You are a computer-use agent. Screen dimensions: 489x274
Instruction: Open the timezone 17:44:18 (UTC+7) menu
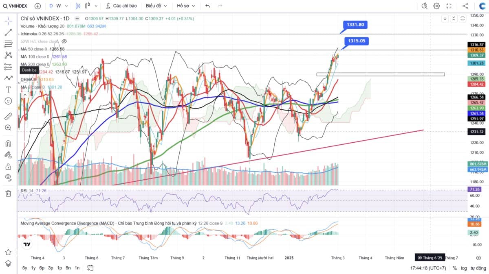click(x=428, y=268)
